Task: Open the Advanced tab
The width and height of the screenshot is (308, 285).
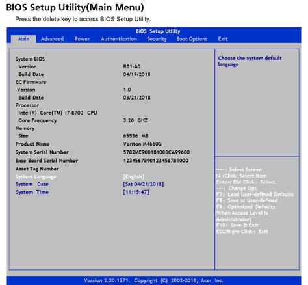Action: [52, 39]
